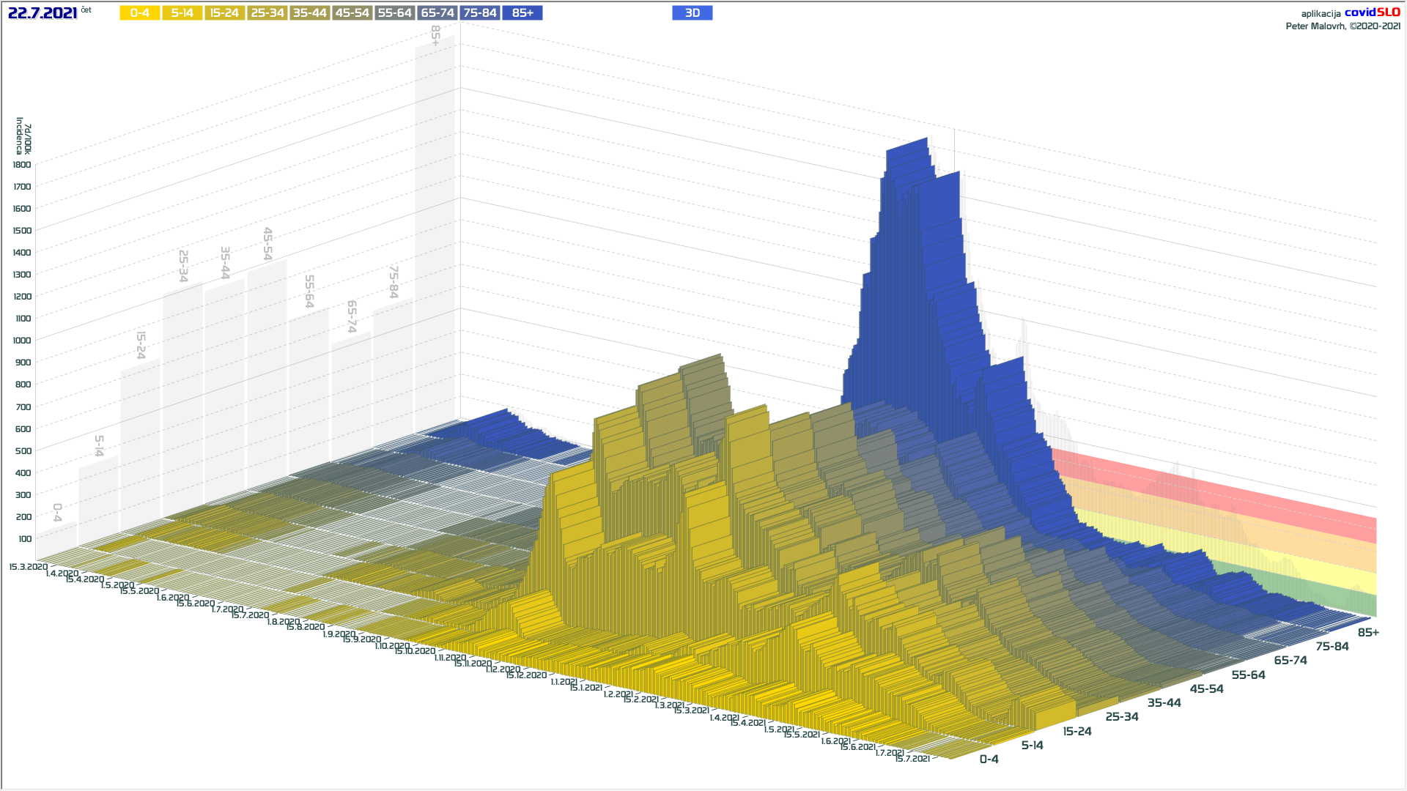Click the 35-44 legend button
This screenshot has height=791, width=1407.
310,13
